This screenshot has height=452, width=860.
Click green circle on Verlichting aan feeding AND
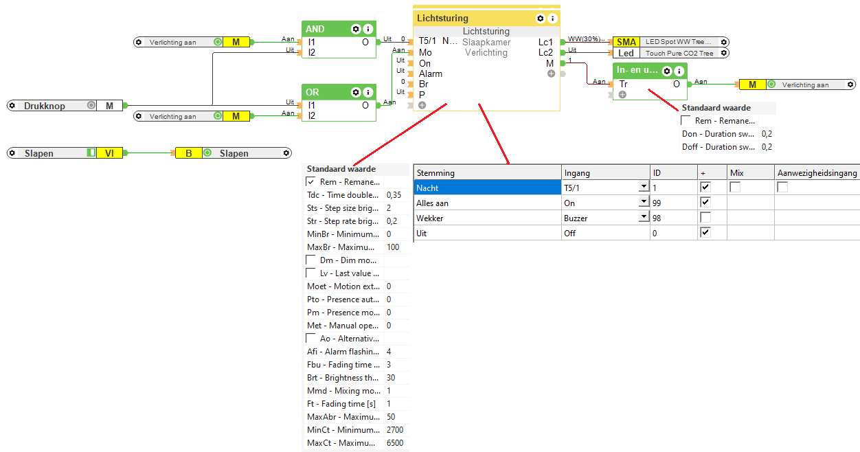(218, 43)
